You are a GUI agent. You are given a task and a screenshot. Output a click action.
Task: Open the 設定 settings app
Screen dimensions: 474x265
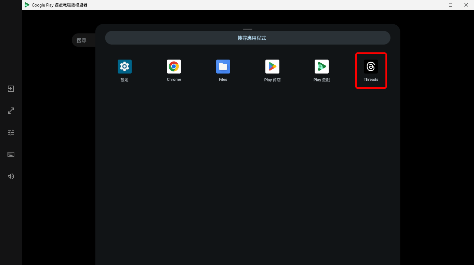pos(124,66)
